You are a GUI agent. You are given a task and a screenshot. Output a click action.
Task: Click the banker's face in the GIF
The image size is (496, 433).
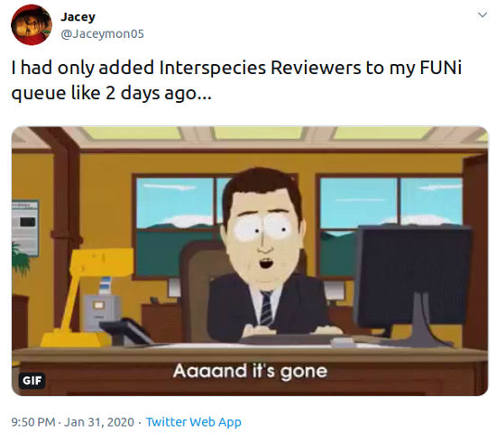click(263, 241)
